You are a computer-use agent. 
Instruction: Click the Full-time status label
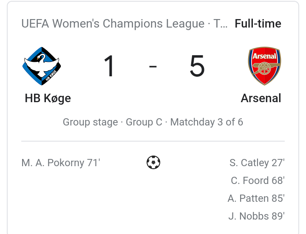click(x=258, y=24)
